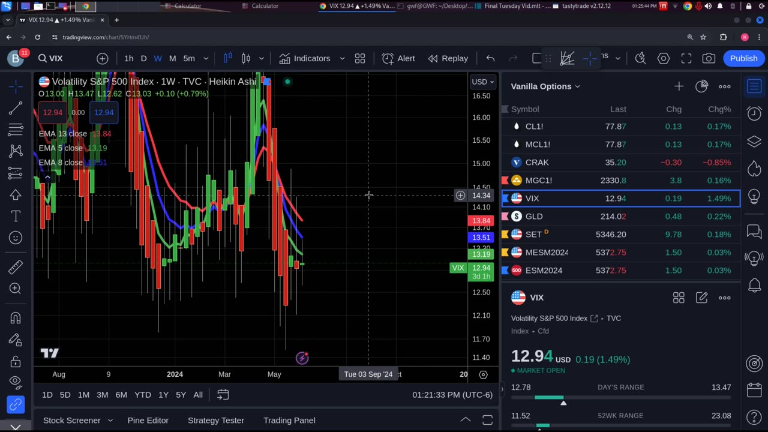Start bar Replay mode
This screenshot has height=432, width=768.
coord(448,58)
